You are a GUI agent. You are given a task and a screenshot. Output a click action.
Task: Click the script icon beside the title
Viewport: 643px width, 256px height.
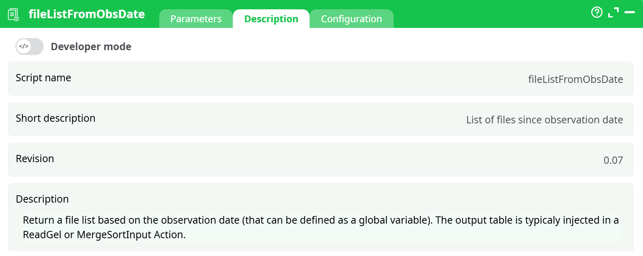point(13,15)
